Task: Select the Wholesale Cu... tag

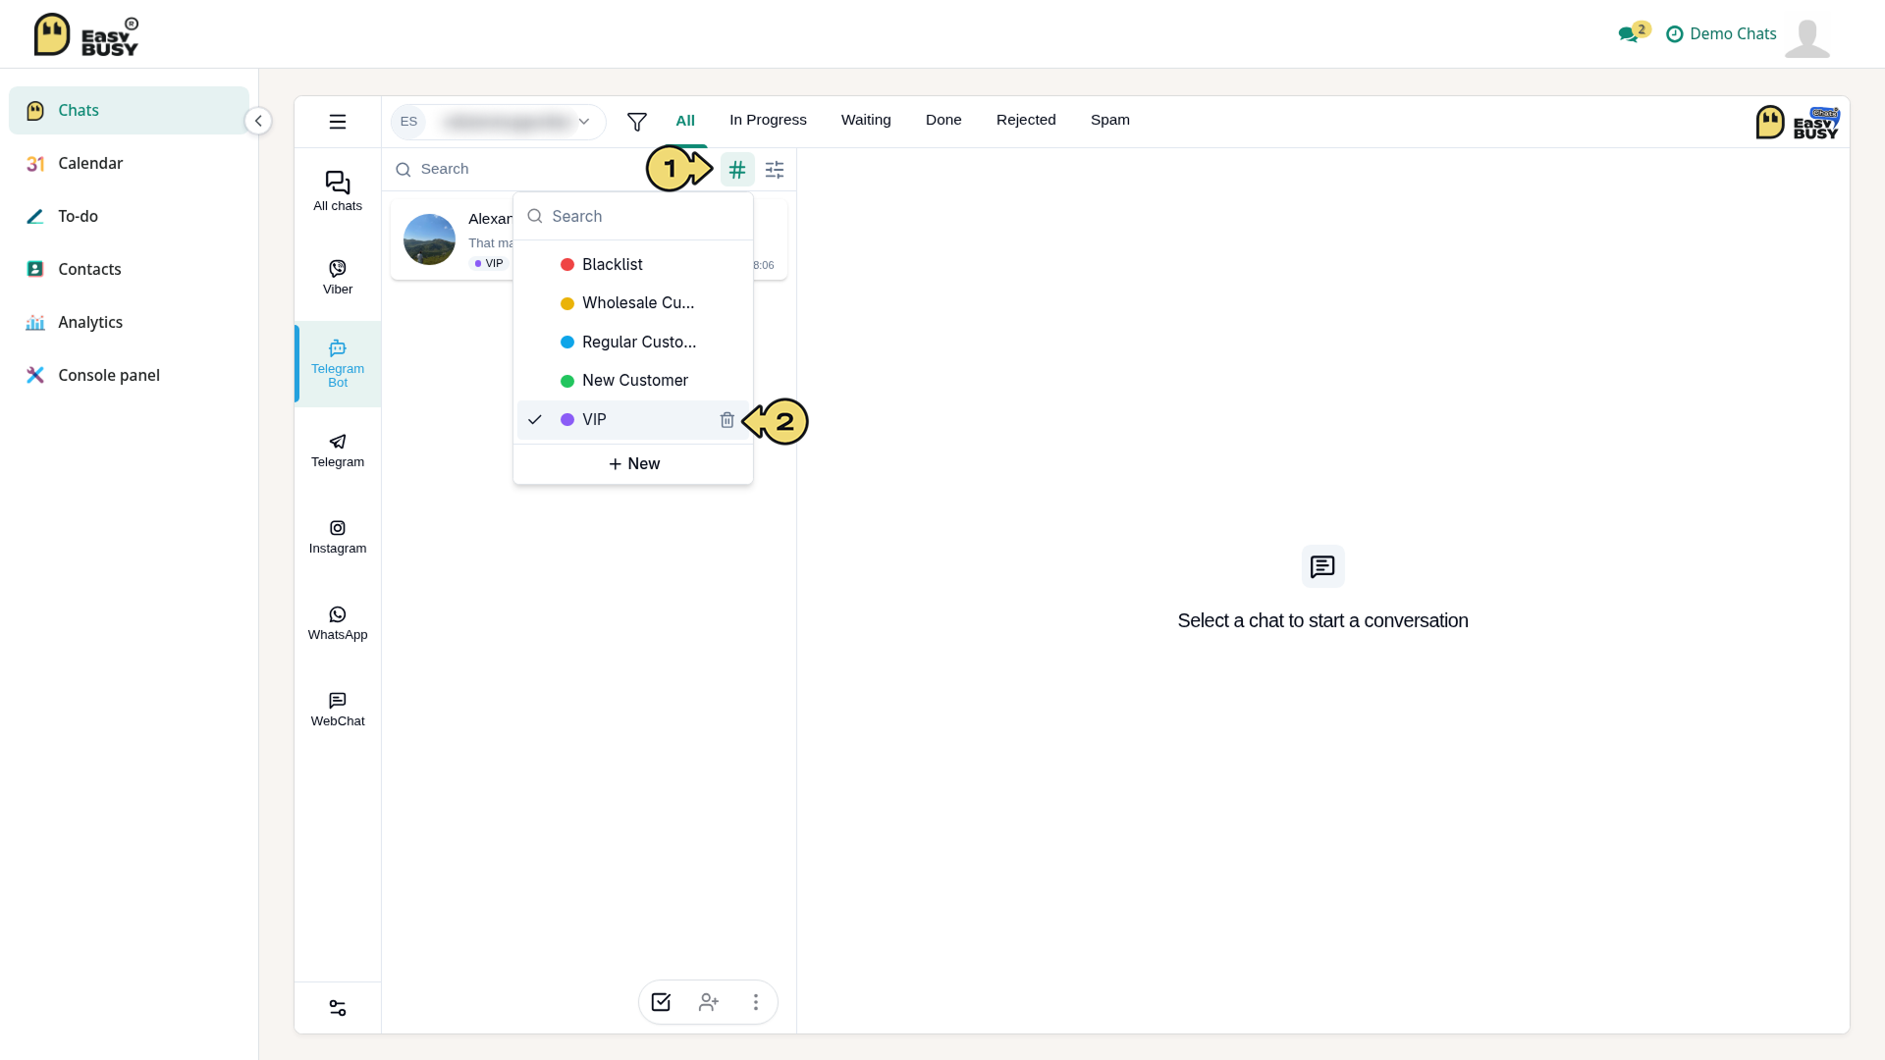Action: 633,303
